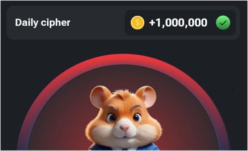Image resolution: width=248 pixels, height=151 pixels.
Task: Click the top of the red glowing ring
Action: coord(124,60)
